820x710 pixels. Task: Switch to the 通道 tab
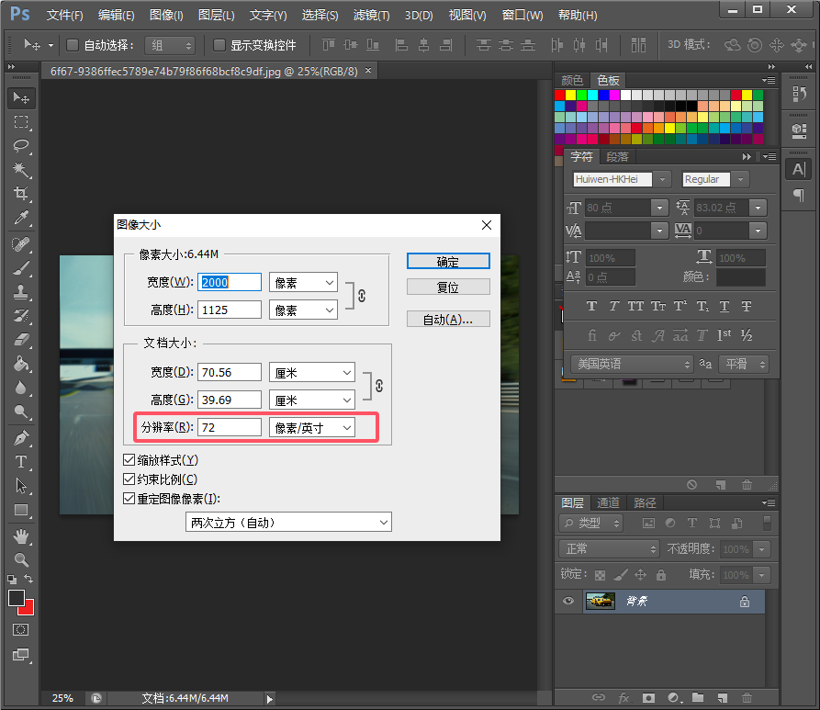tap(608, 502)
